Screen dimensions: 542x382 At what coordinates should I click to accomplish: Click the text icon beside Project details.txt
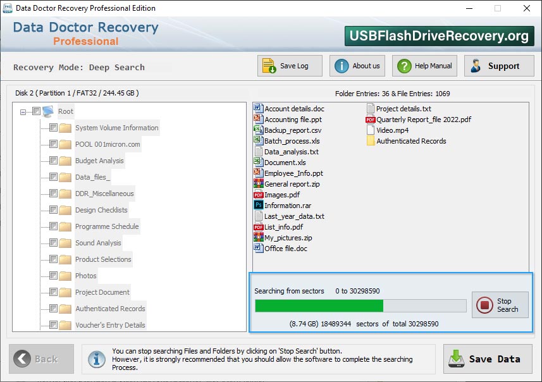pos(370,109)
